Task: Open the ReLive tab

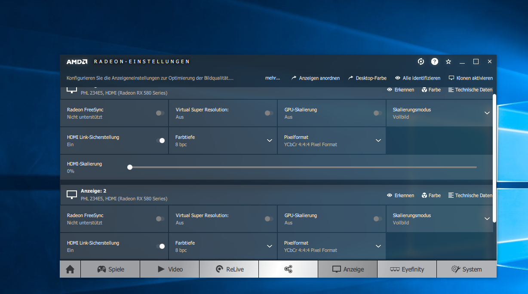Action: click(229, 269)
